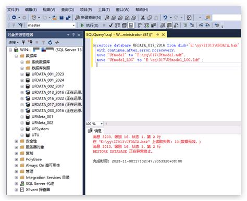Image resolution: width=247 pixels, height=201 pixels.
Task: Close the SQLQuery1.sql tab
Action: [163, 35]
